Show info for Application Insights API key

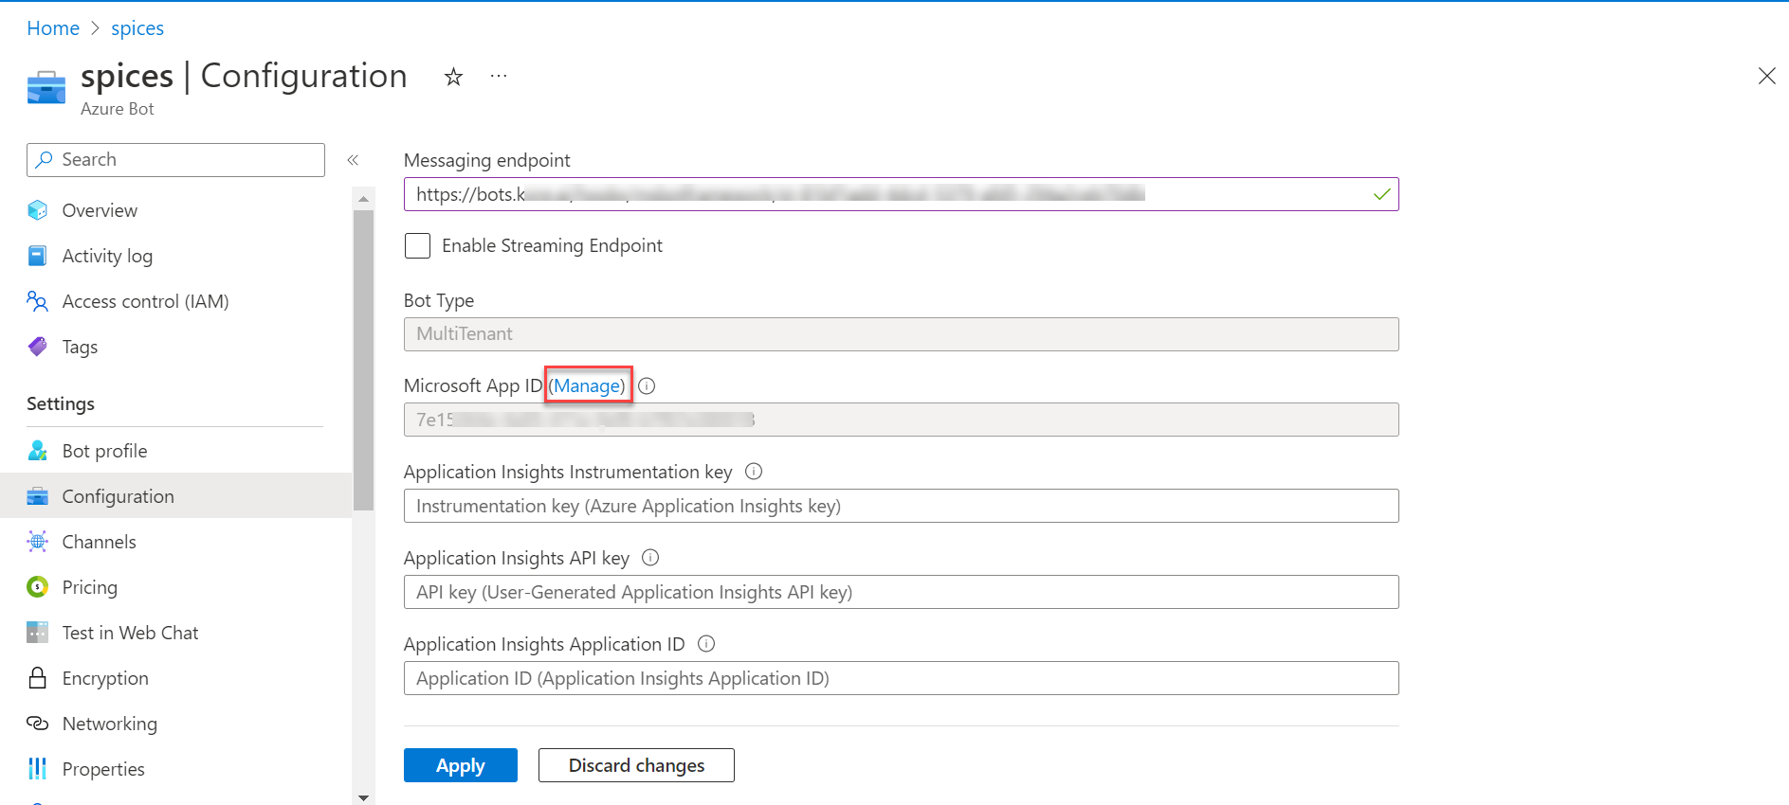650,557
